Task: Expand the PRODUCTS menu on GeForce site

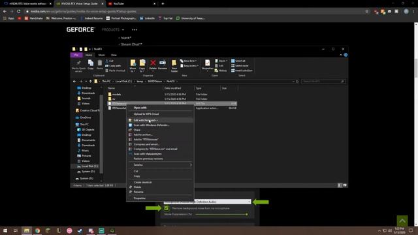Action: pyautogui.click(x=113, y=29)
